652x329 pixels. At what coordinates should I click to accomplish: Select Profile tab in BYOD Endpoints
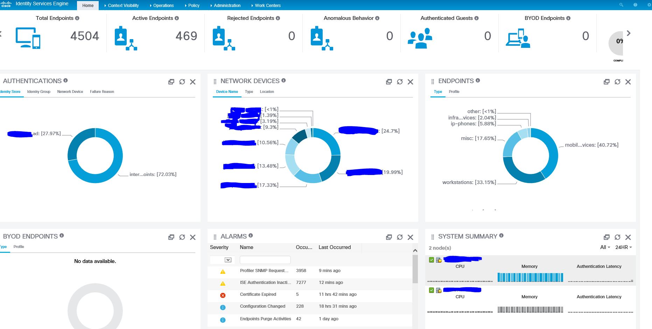[x=19, y=247]
